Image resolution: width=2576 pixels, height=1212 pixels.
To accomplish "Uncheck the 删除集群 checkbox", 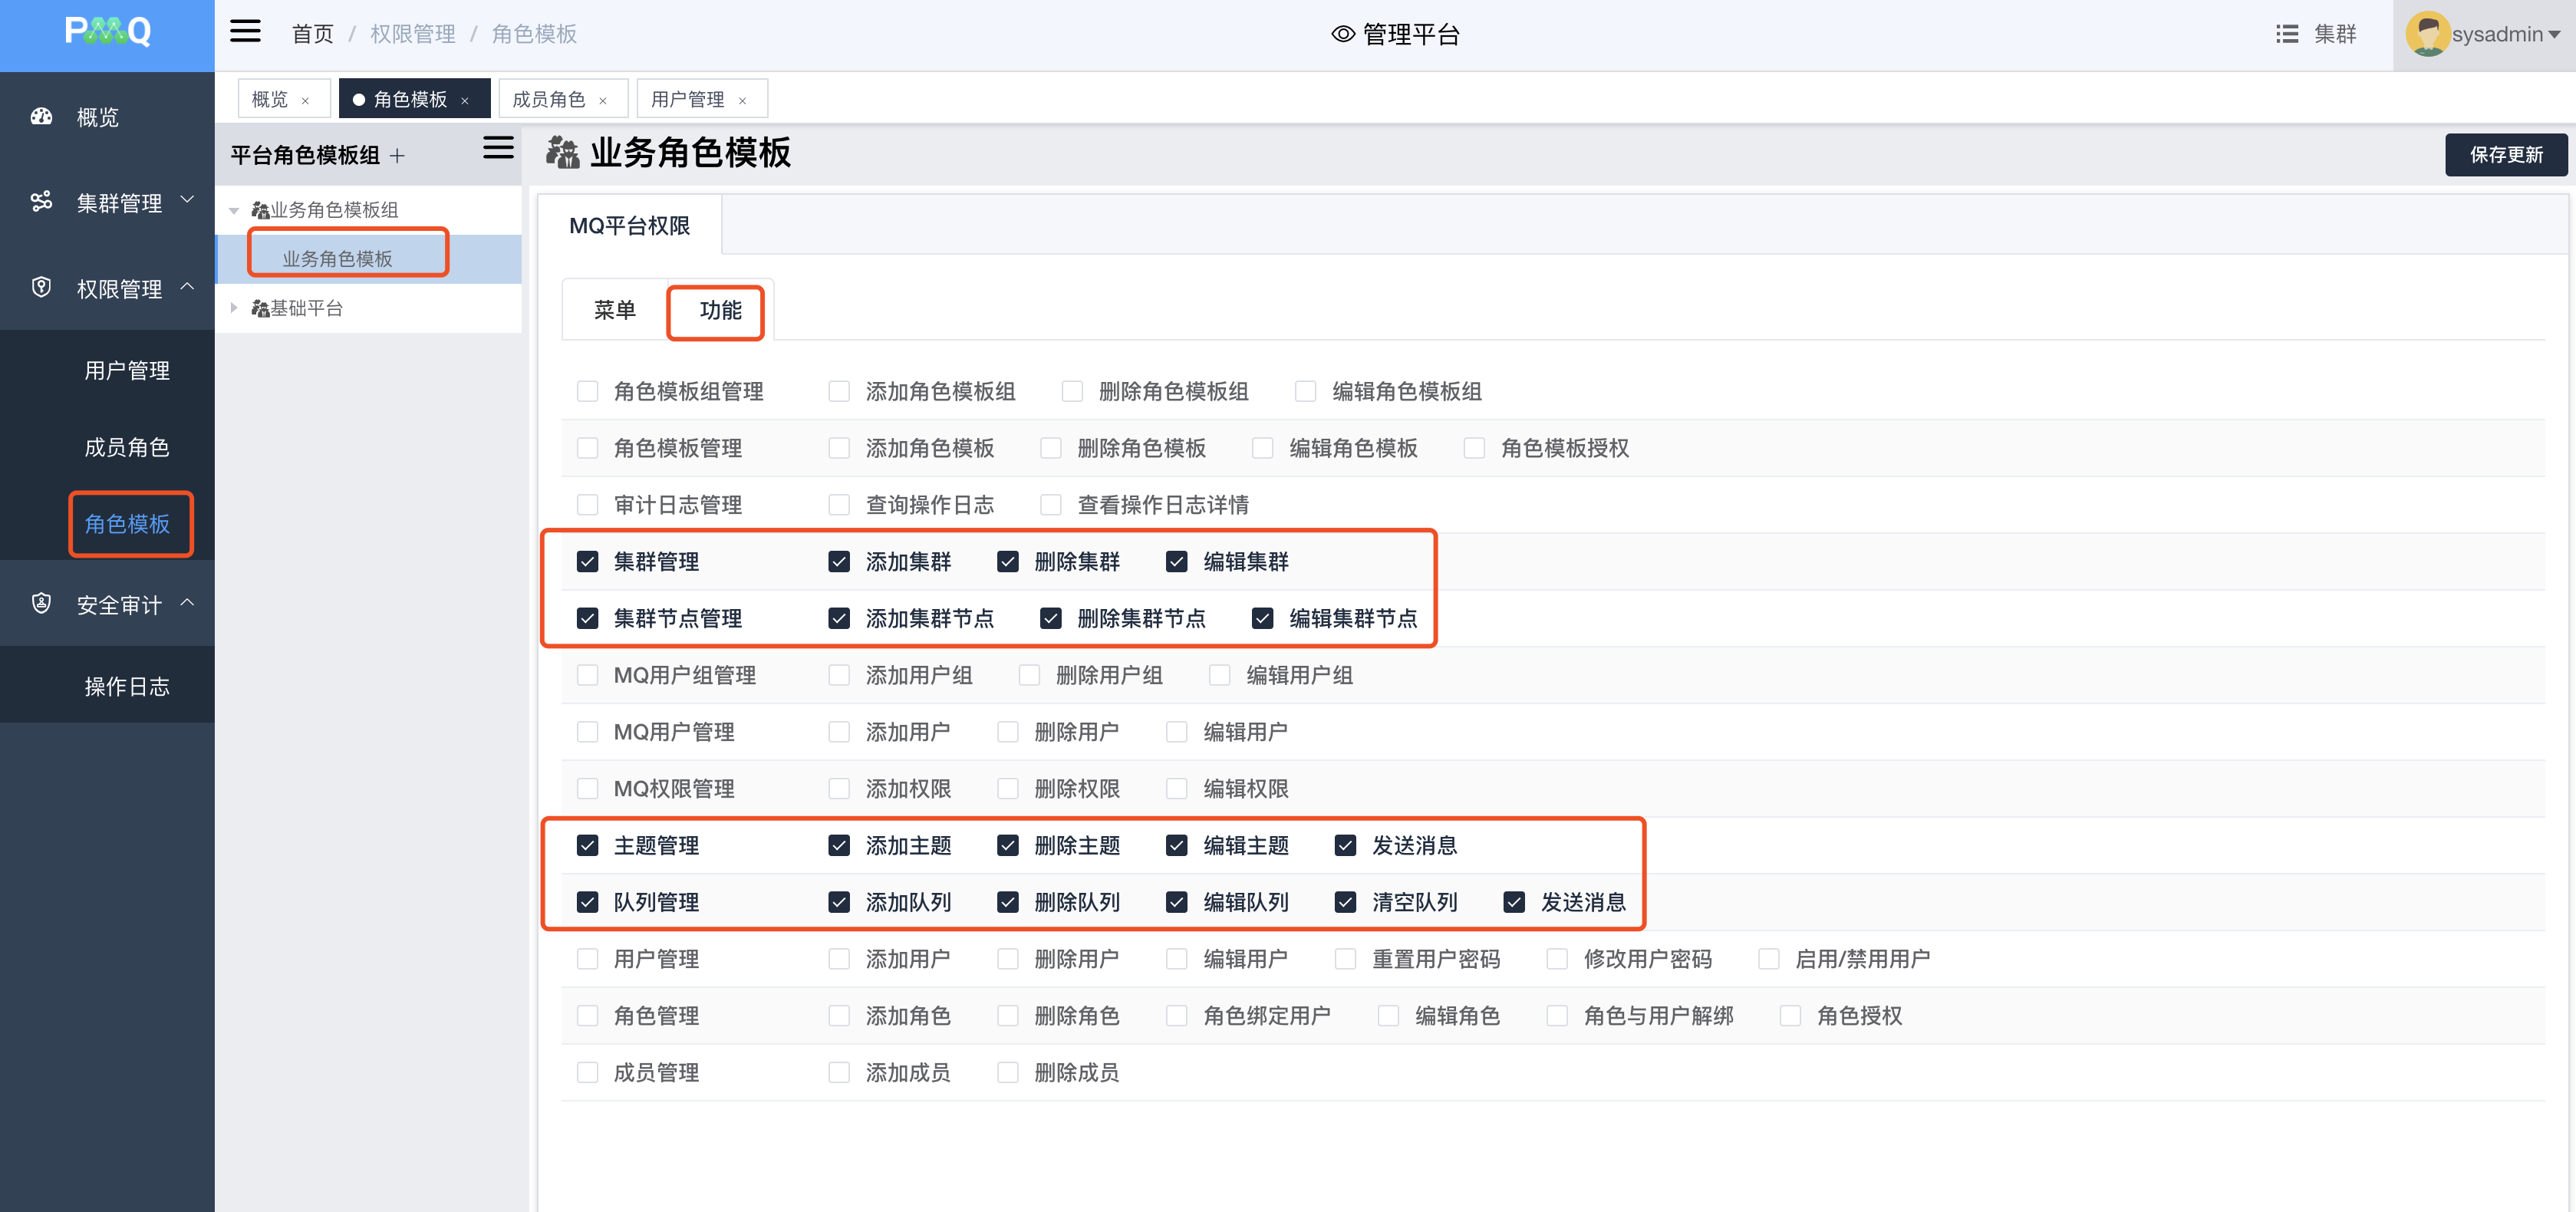I will point(1007,562).
